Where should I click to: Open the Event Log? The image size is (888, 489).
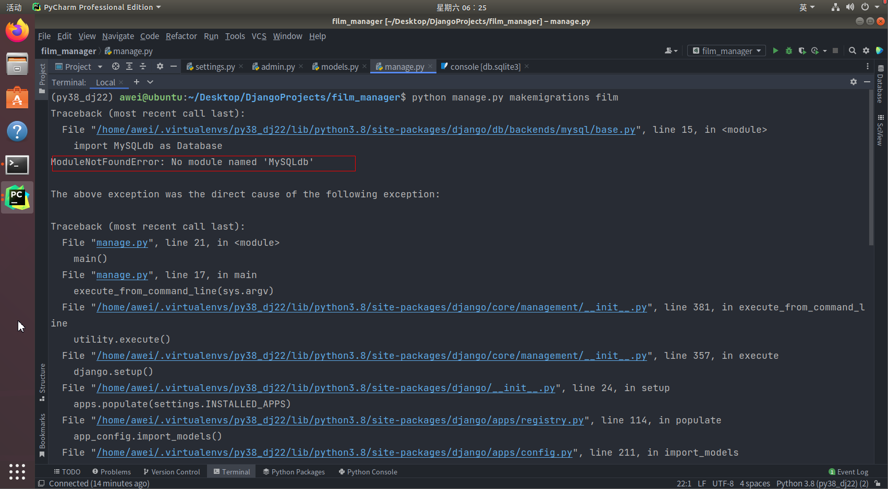[848, 472]
